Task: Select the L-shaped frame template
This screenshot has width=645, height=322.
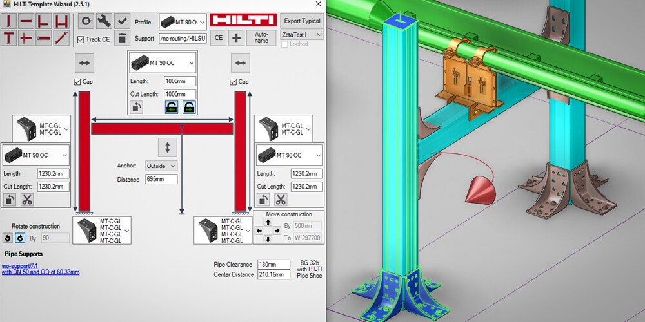Action: point(44,21)
